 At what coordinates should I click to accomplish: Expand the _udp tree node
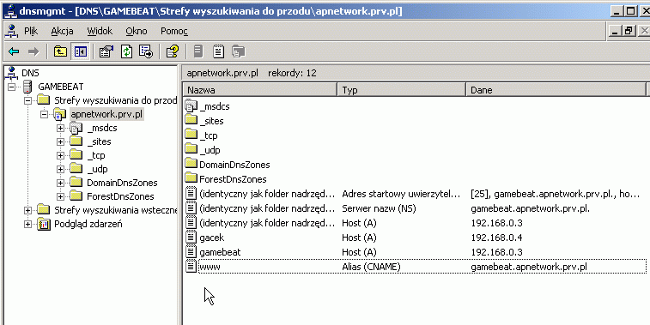[60, 169]
